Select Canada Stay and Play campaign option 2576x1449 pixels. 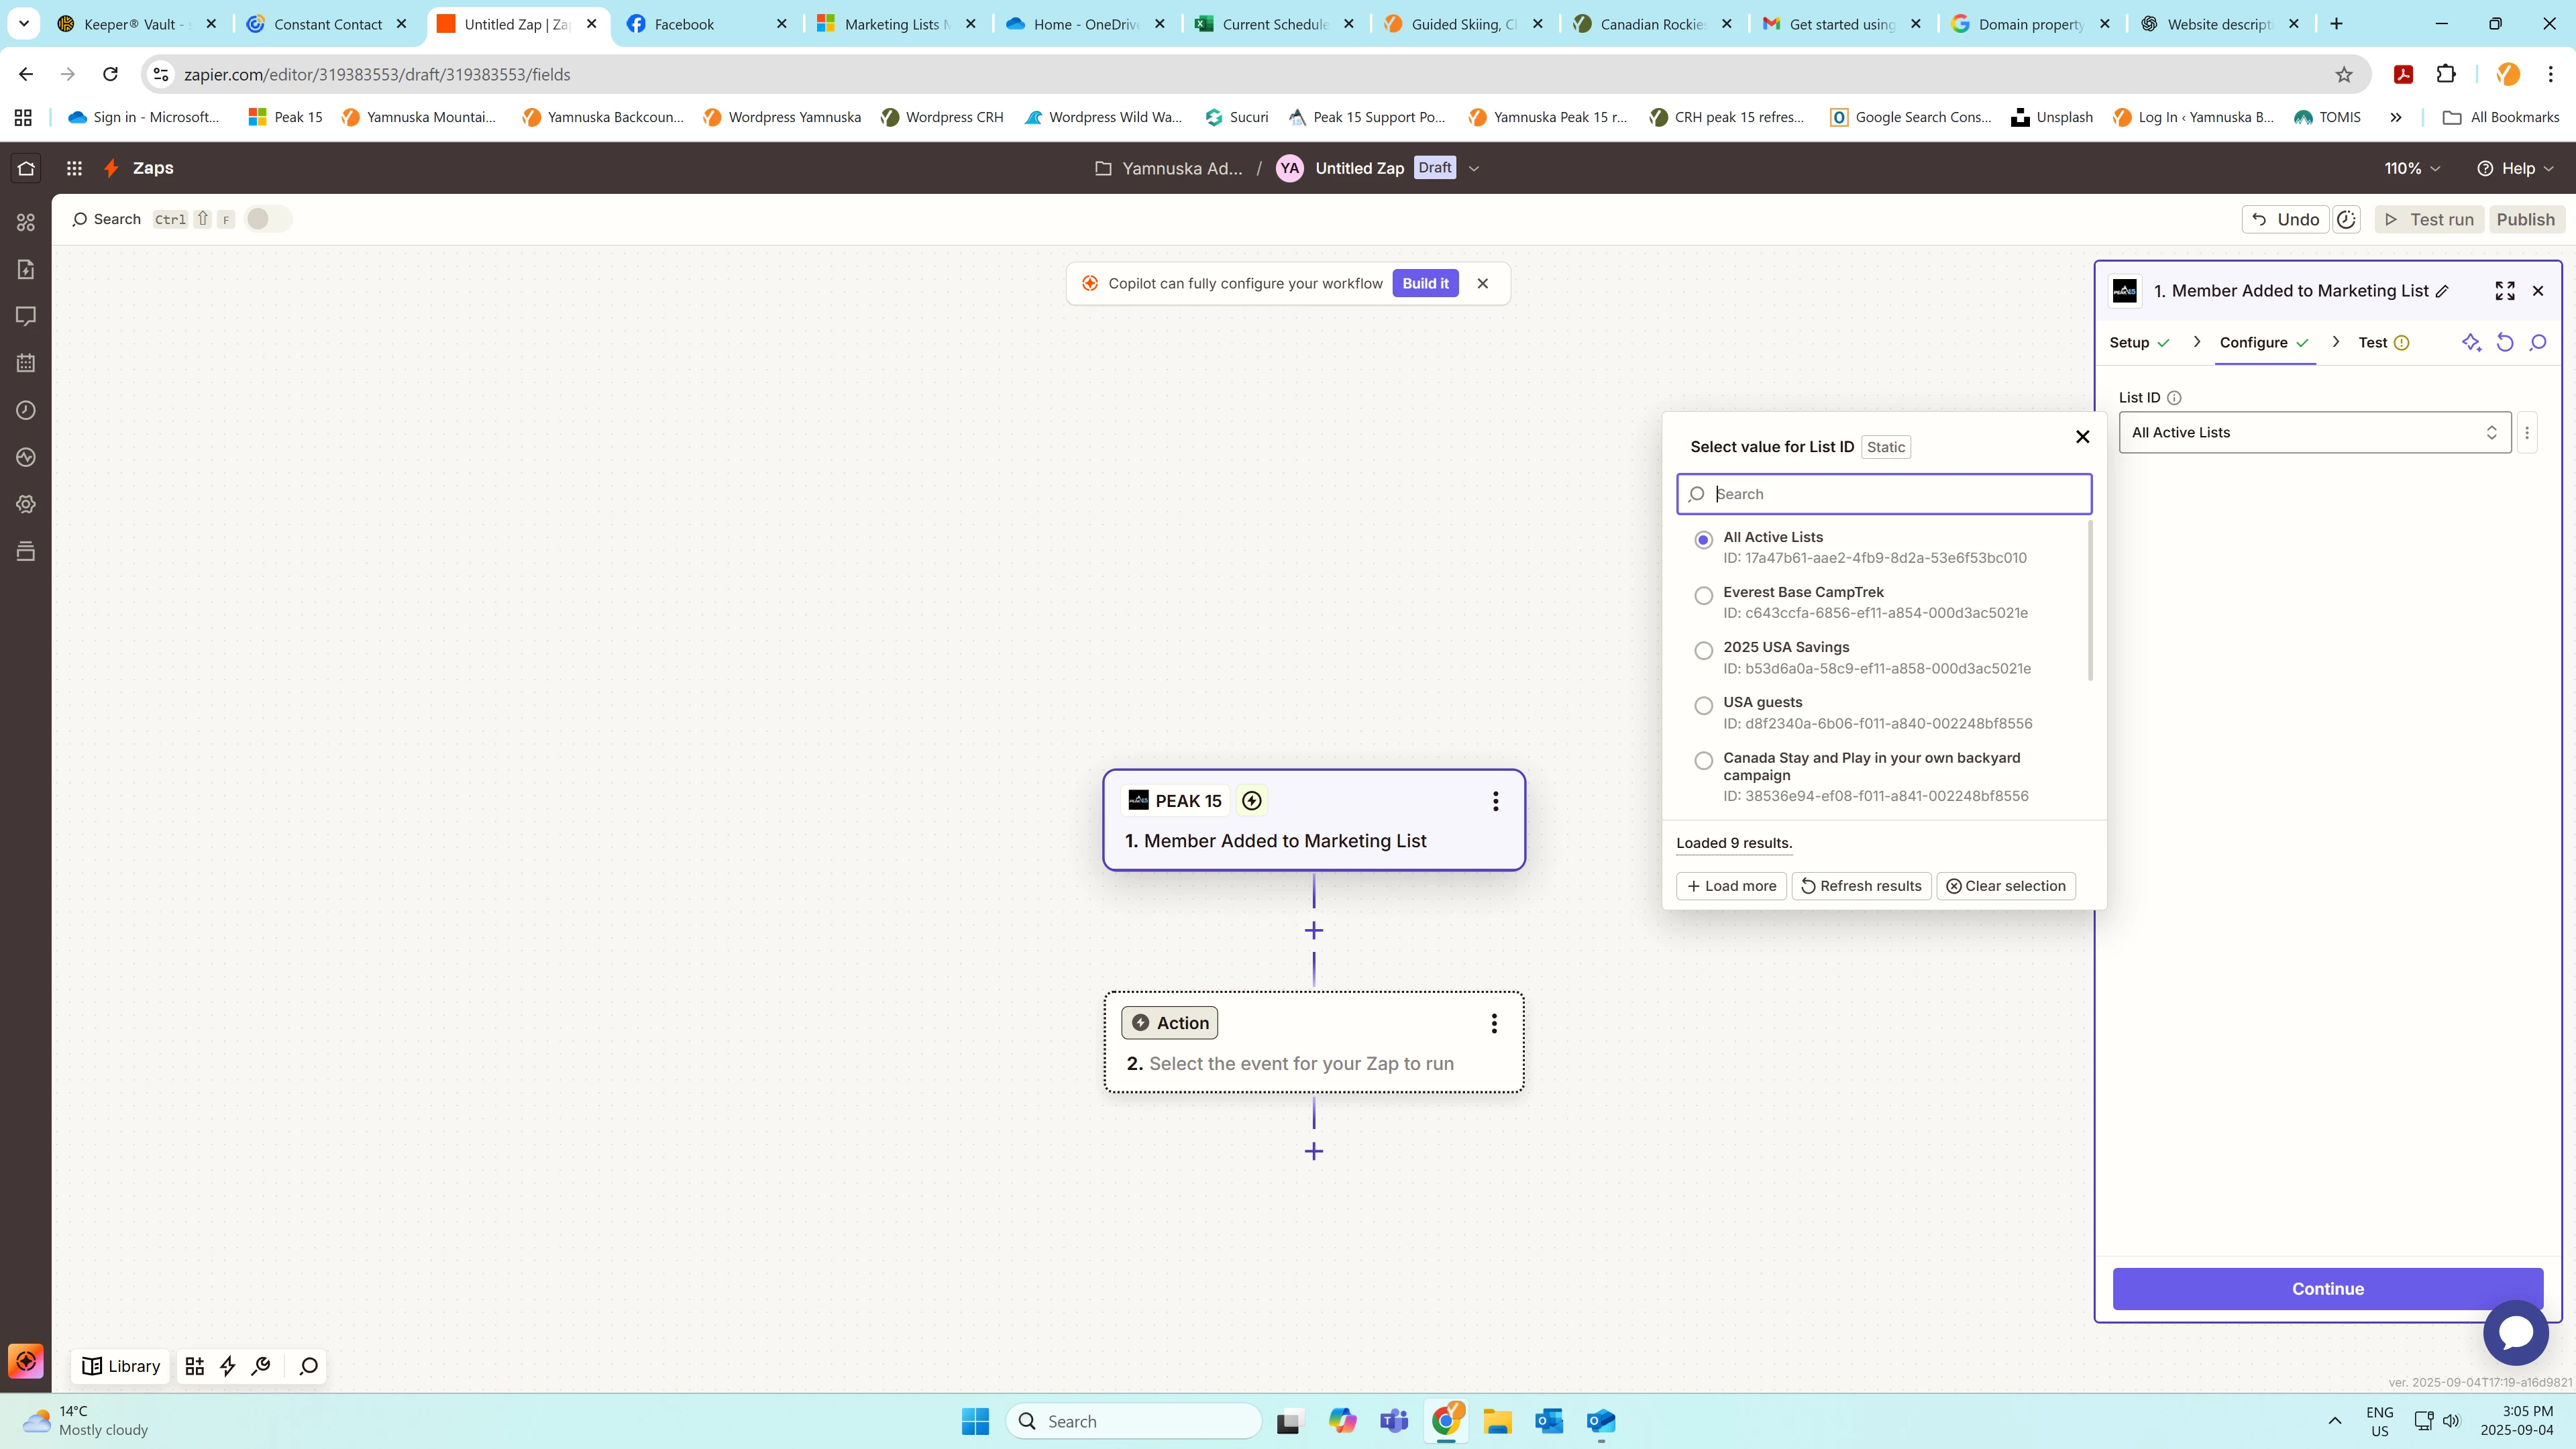pos(1704,761)
